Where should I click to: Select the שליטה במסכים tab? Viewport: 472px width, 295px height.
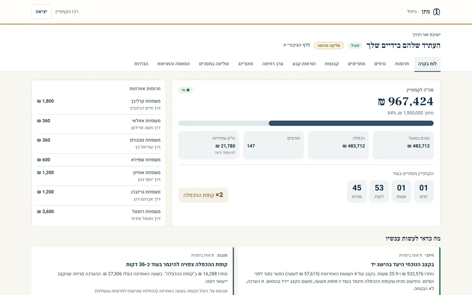click(x=214, y=64)
